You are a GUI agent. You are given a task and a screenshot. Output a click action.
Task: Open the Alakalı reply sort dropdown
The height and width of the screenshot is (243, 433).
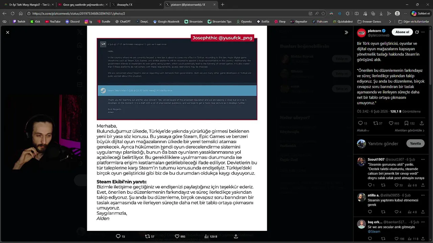(363, 130)
